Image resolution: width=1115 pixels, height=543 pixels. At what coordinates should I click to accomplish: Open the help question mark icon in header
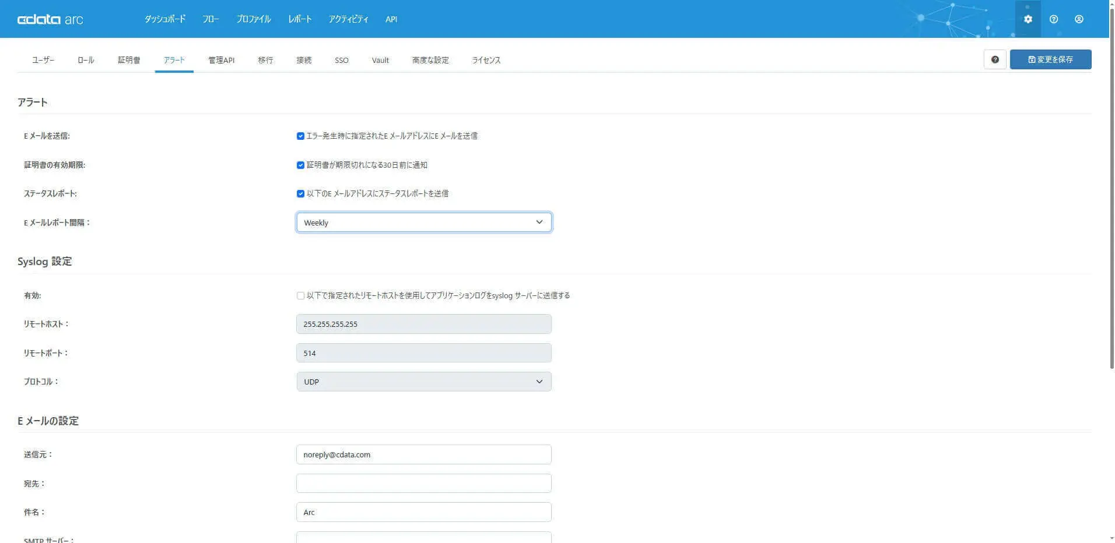click(x=1053, y=19)
